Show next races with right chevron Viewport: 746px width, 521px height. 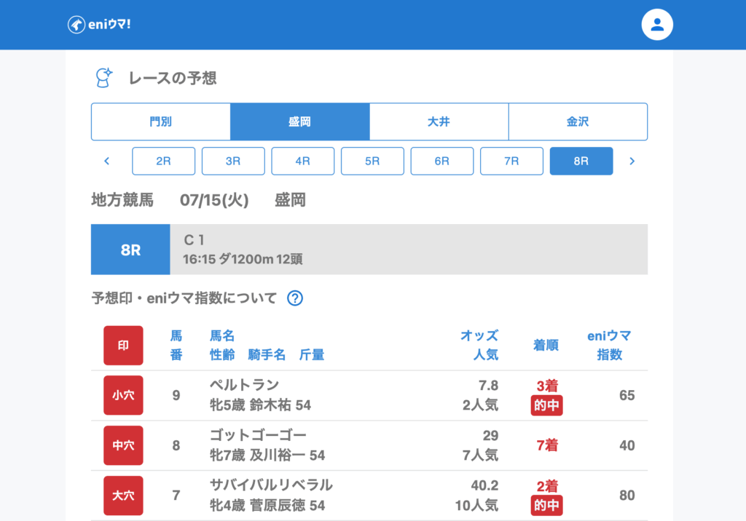tap(632, 162)
